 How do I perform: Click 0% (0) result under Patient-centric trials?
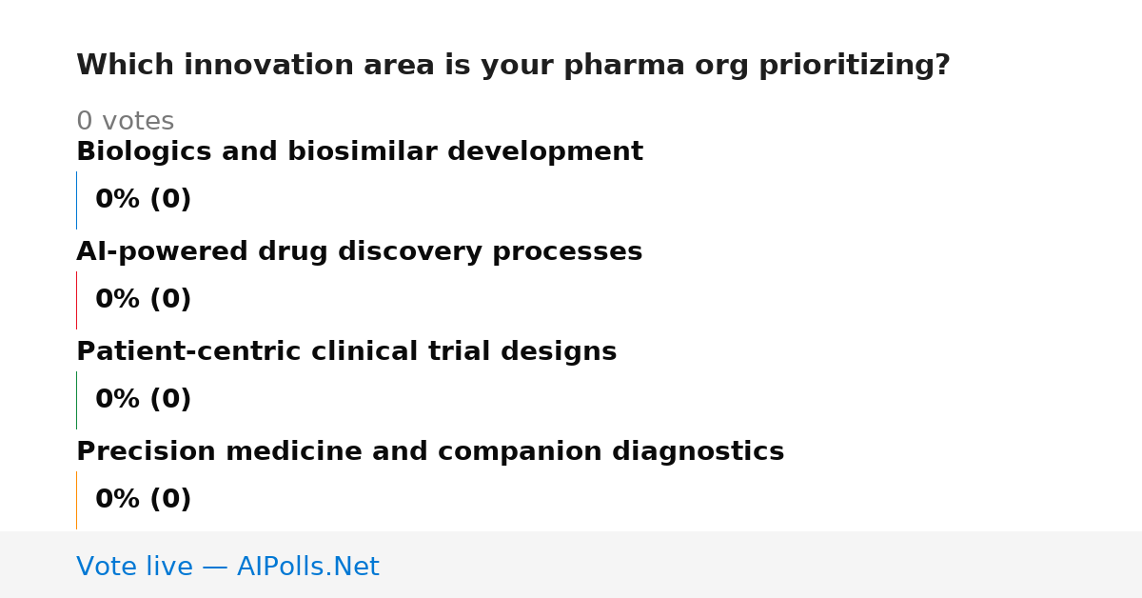(x=143, y=400)
